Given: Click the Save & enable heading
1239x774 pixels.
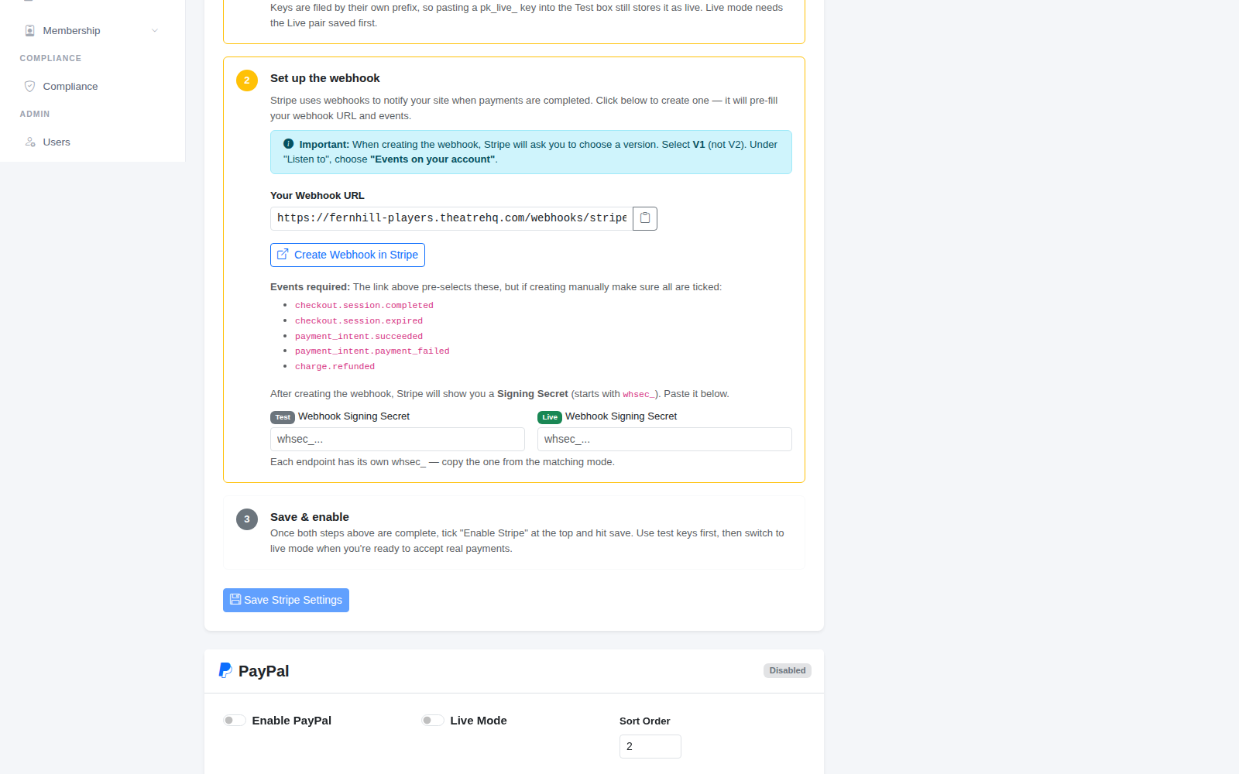Looking at the screenshot, I should tap(310, 517).
